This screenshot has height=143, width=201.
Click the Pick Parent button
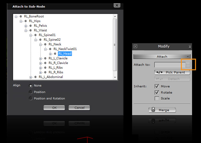(172, 72)
